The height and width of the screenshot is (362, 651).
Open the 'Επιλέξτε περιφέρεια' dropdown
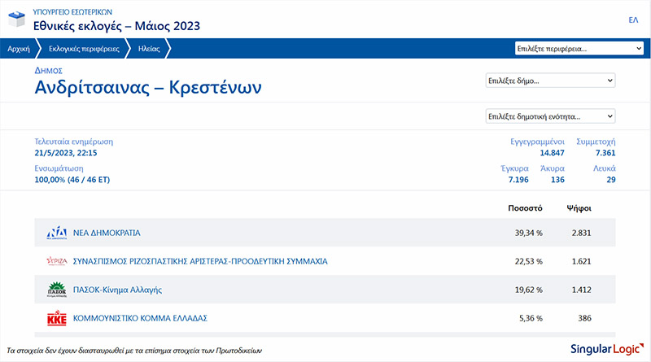(x=579, y=49)
